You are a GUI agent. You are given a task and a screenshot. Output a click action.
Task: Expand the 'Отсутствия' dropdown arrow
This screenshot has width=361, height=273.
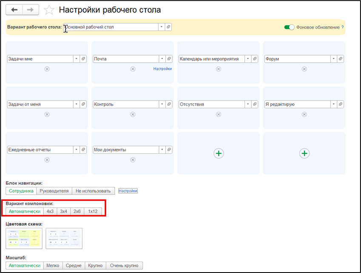tap(248, 104)
